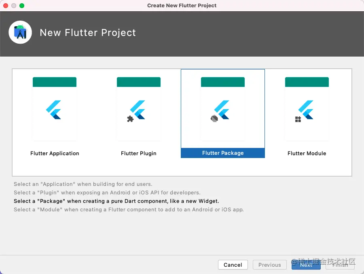Screen dimensions: 364x274
Task: Select the Flutter Module project icon
Action: 307,109
